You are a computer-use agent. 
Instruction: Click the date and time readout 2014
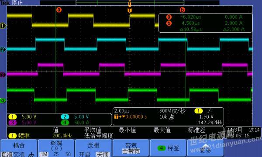243,133
